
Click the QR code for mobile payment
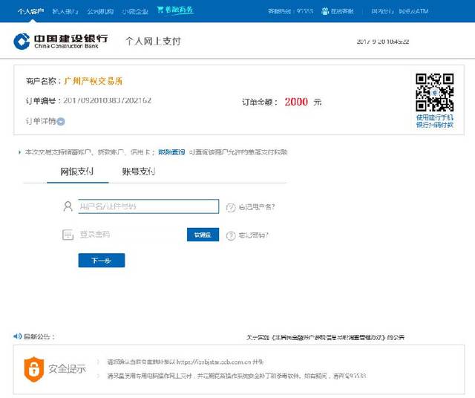[434, 93]
